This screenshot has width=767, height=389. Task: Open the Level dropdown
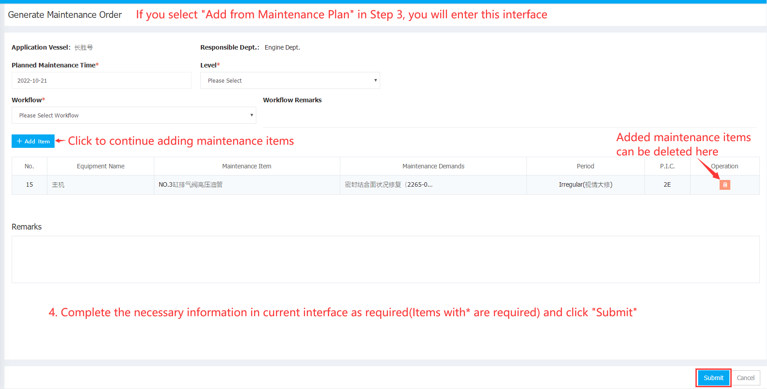pos(290,80)
